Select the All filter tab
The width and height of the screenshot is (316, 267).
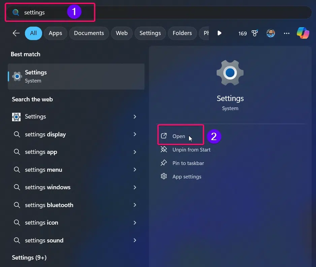(x=33, y=33)
